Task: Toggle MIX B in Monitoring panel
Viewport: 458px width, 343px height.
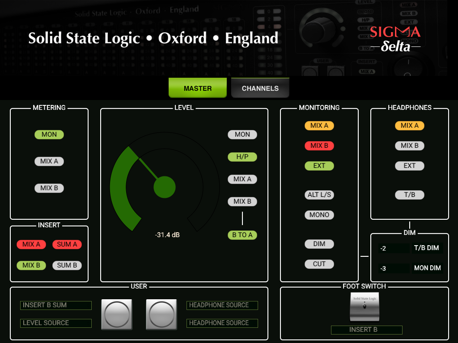Action: coord(319,146)
